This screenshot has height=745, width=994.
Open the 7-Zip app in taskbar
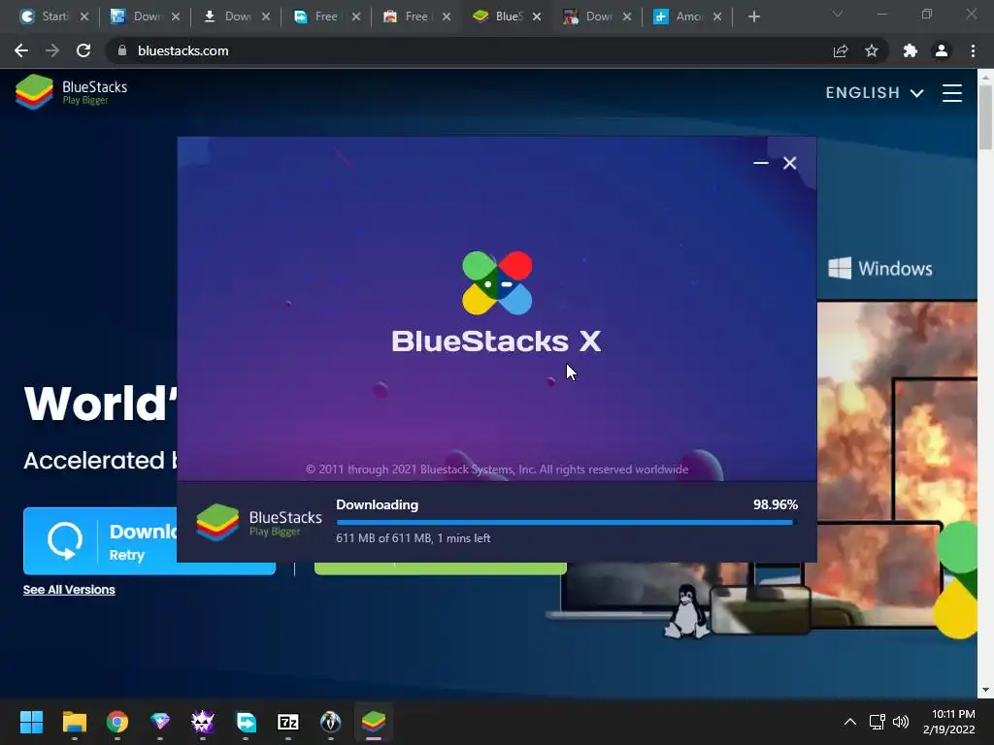(x=287, y=722)
